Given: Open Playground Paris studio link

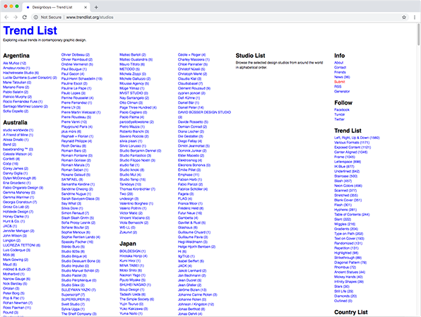Looking at the screenshot, I should 77,126.
